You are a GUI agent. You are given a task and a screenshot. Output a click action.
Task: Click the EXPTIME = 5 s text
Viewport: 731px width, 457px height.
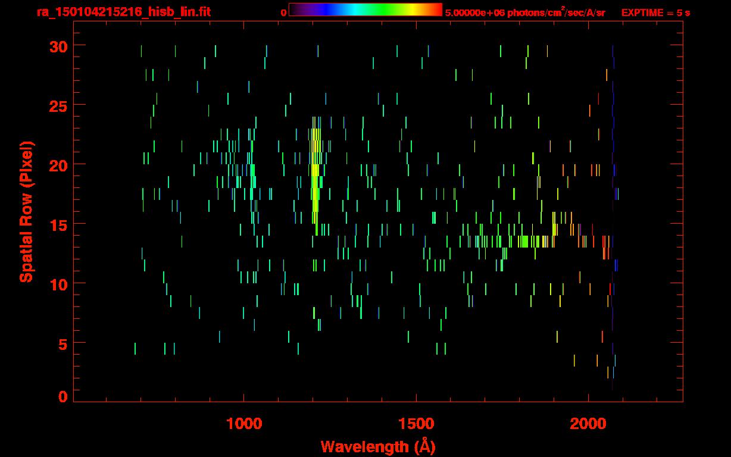pyautogui.click(x=656, y=12)
